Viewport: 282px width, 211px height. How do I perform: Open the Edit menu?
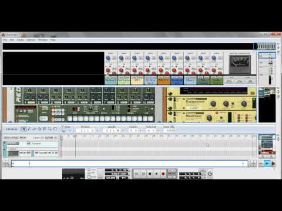click(x=12, y=40)
